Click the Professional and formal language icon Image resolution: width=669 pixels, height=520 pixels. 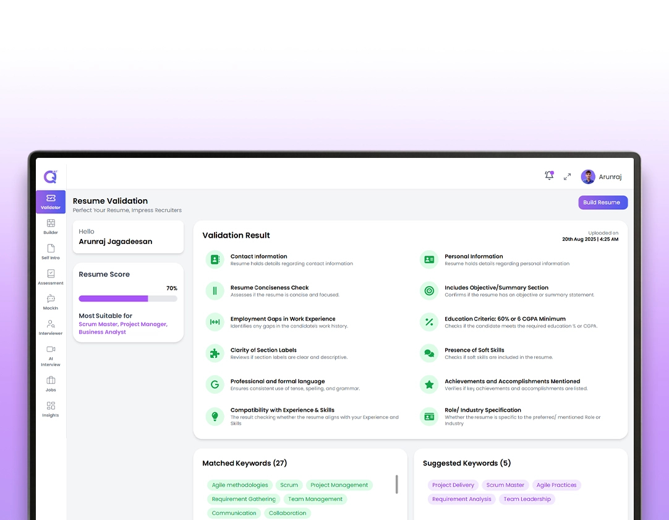point(215,384)
